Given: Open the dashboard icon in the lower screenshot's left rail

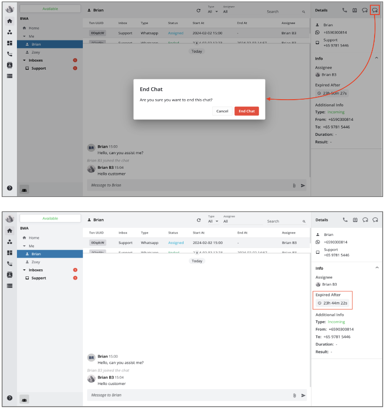Looking at the screenshot, I should pos(9,253).
